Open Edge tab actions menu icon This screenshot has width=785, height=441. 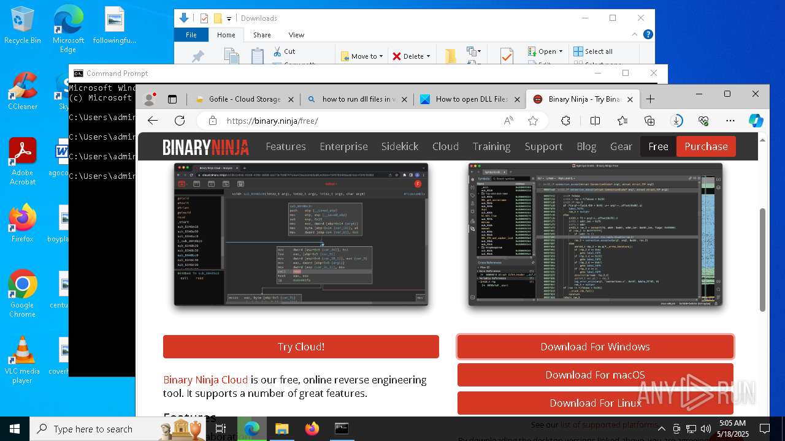[x=172, y=99]
